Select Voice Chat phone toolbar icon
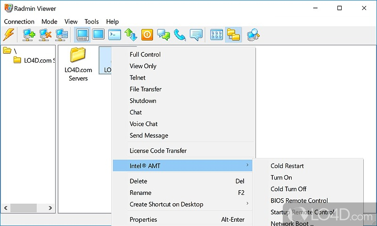The width and height of the screenshot is (377, 226). point(180,35)
